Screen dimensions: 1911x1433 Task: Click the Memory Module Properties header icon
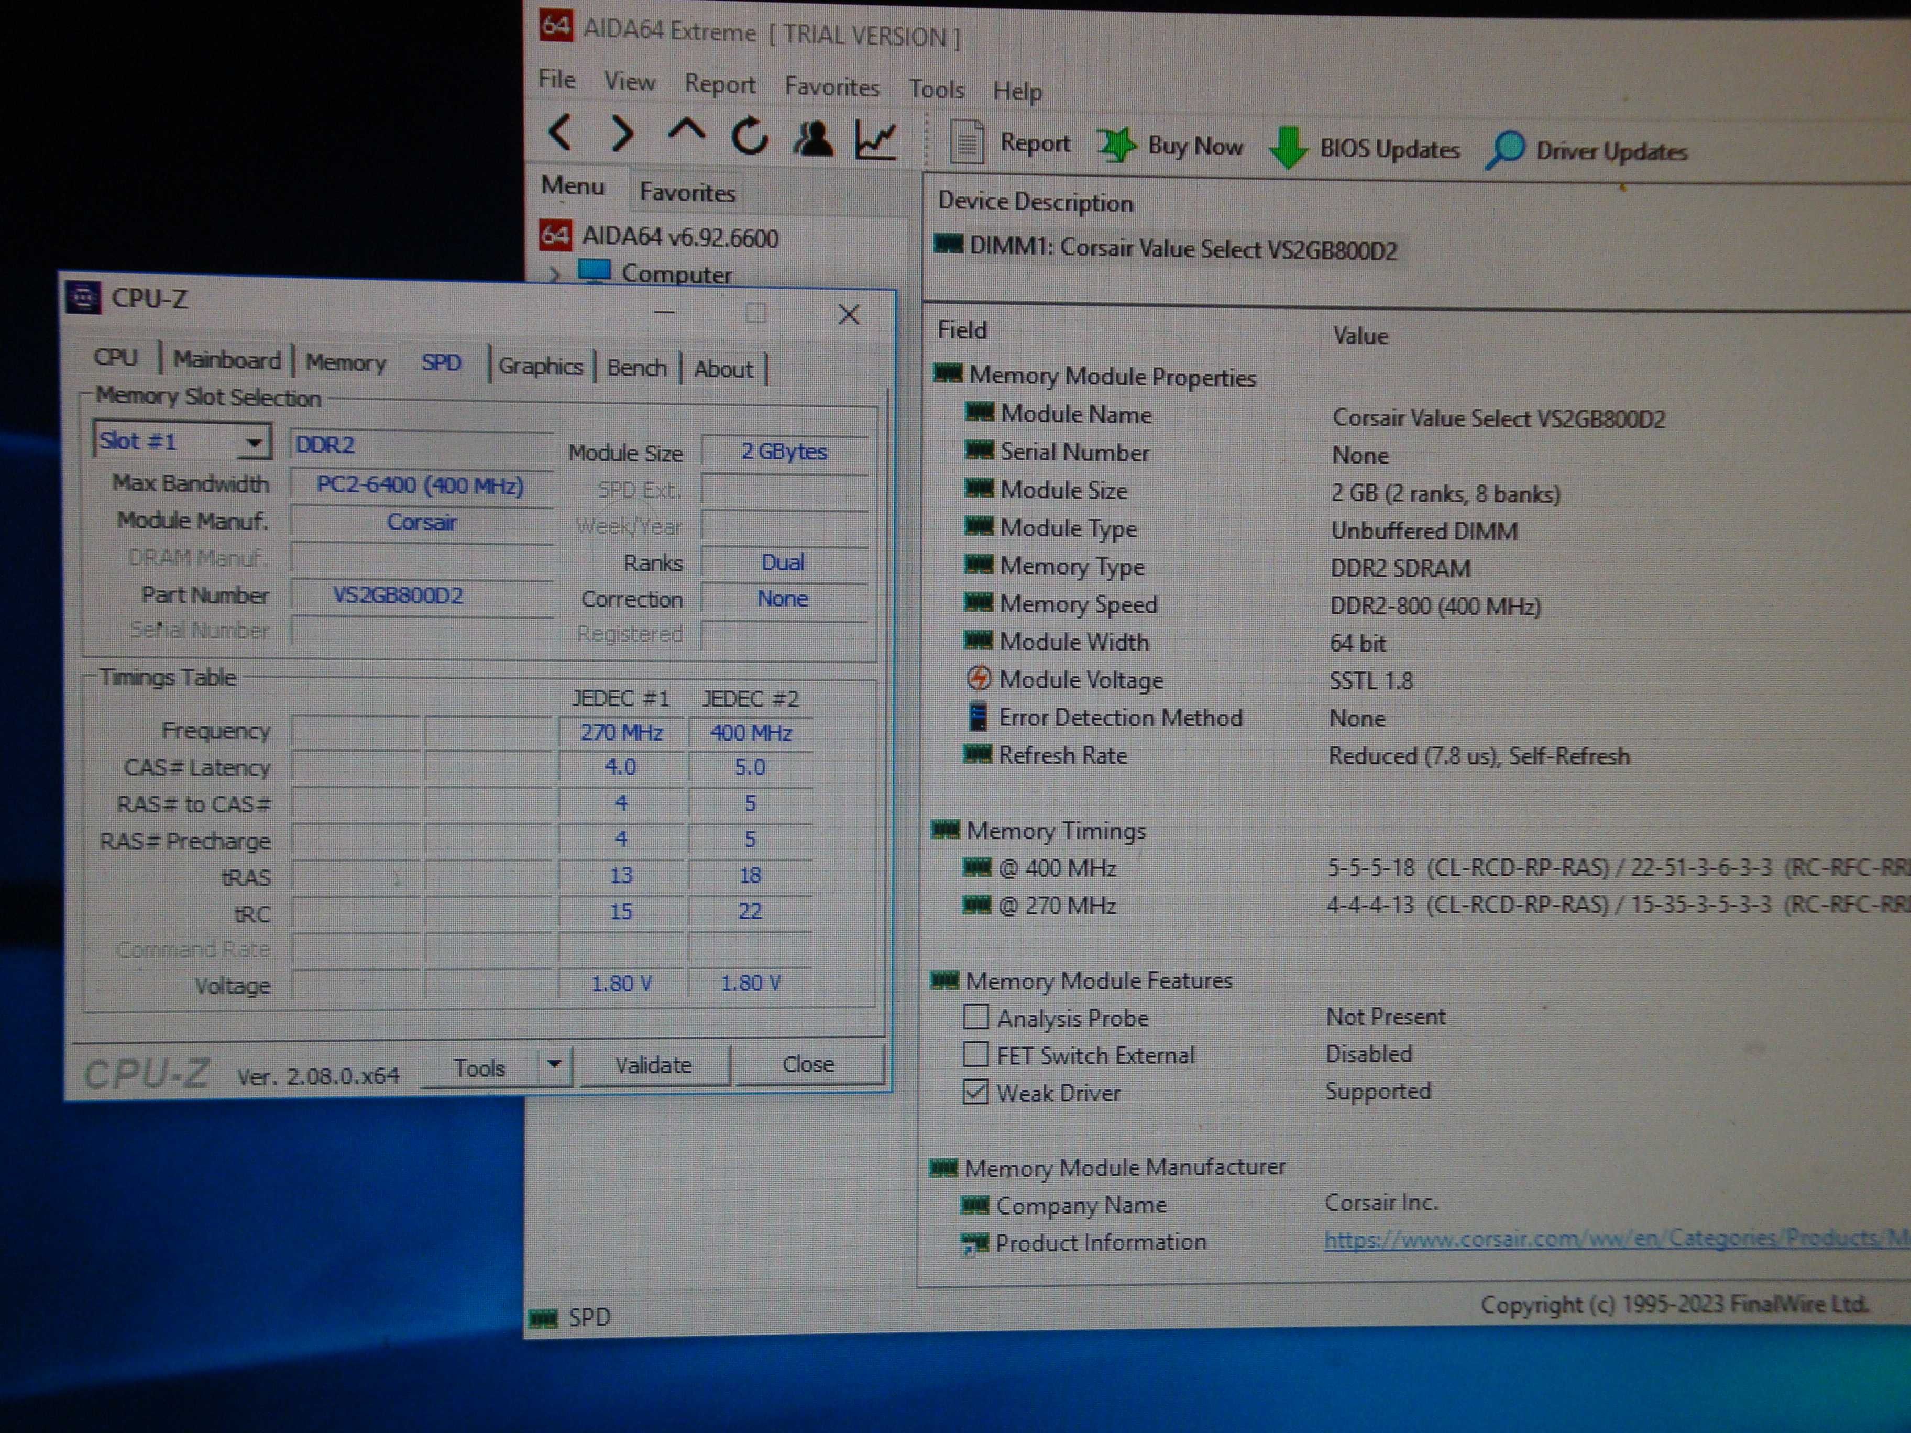(x=948, y=374)
